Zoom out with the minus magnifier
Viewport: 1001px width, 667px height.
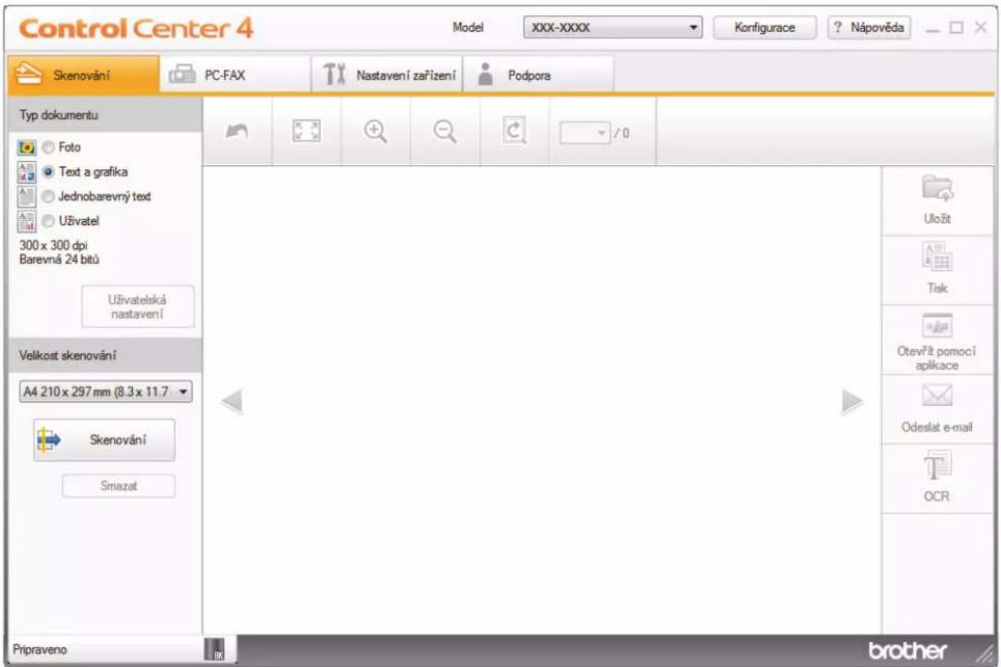click(445, 133)
